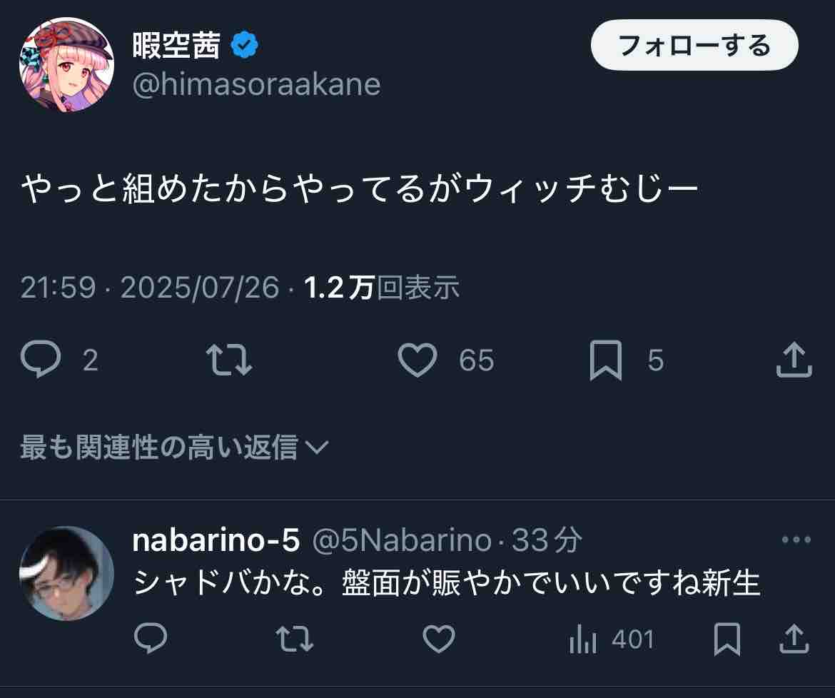Reply to the main post
835x698 pixels.
click(x=41, y=360)
